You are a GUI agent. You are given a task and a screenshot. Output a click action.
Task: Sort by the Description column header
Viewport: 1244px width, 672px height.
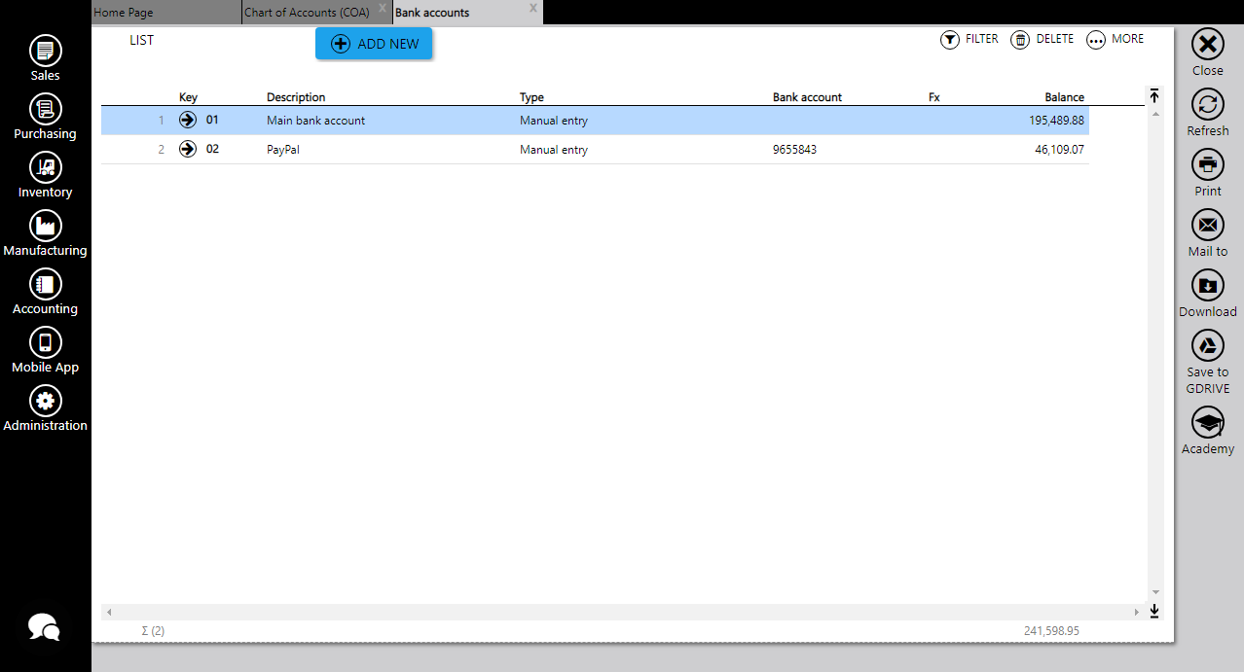tap(296, 97)
